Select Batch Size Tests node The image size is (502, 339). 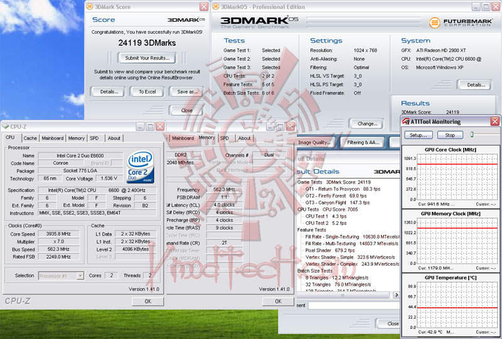point(315,271)
